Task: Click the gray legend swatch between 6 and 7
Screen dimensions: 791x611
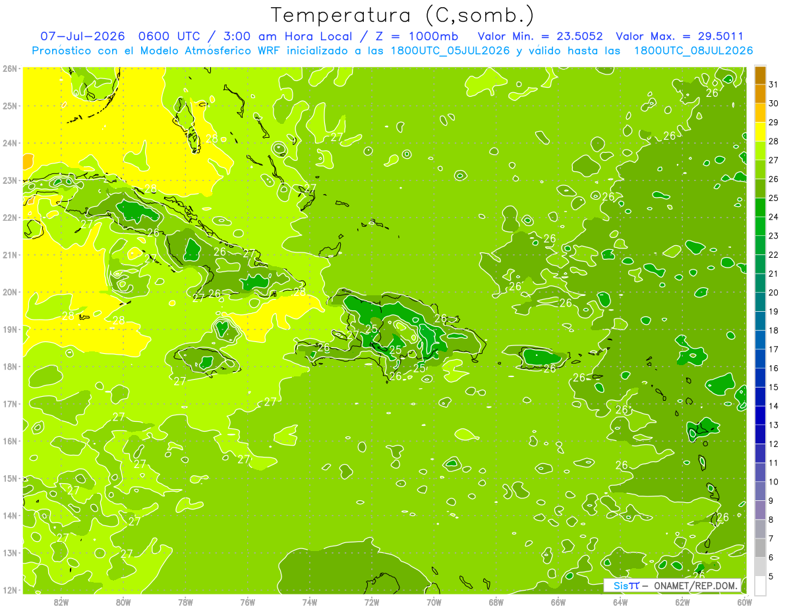Action: 760,547
